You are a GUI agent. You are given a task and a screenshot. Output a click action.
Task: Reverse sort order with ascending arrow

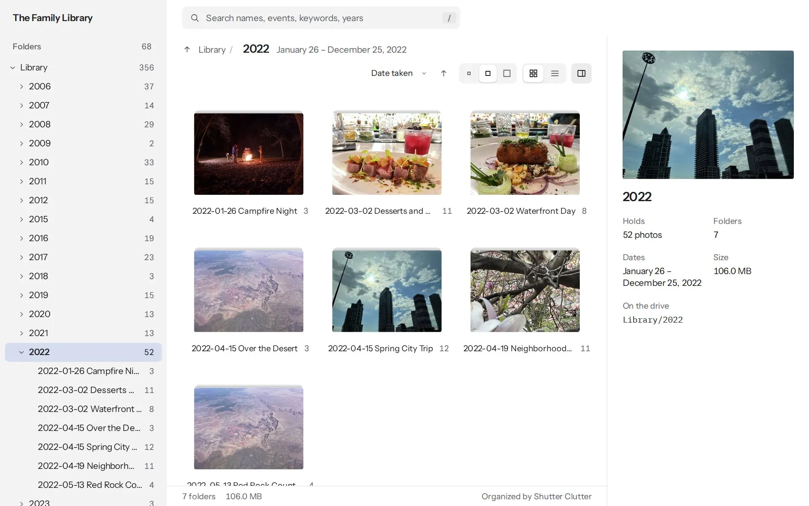point(444,73)
